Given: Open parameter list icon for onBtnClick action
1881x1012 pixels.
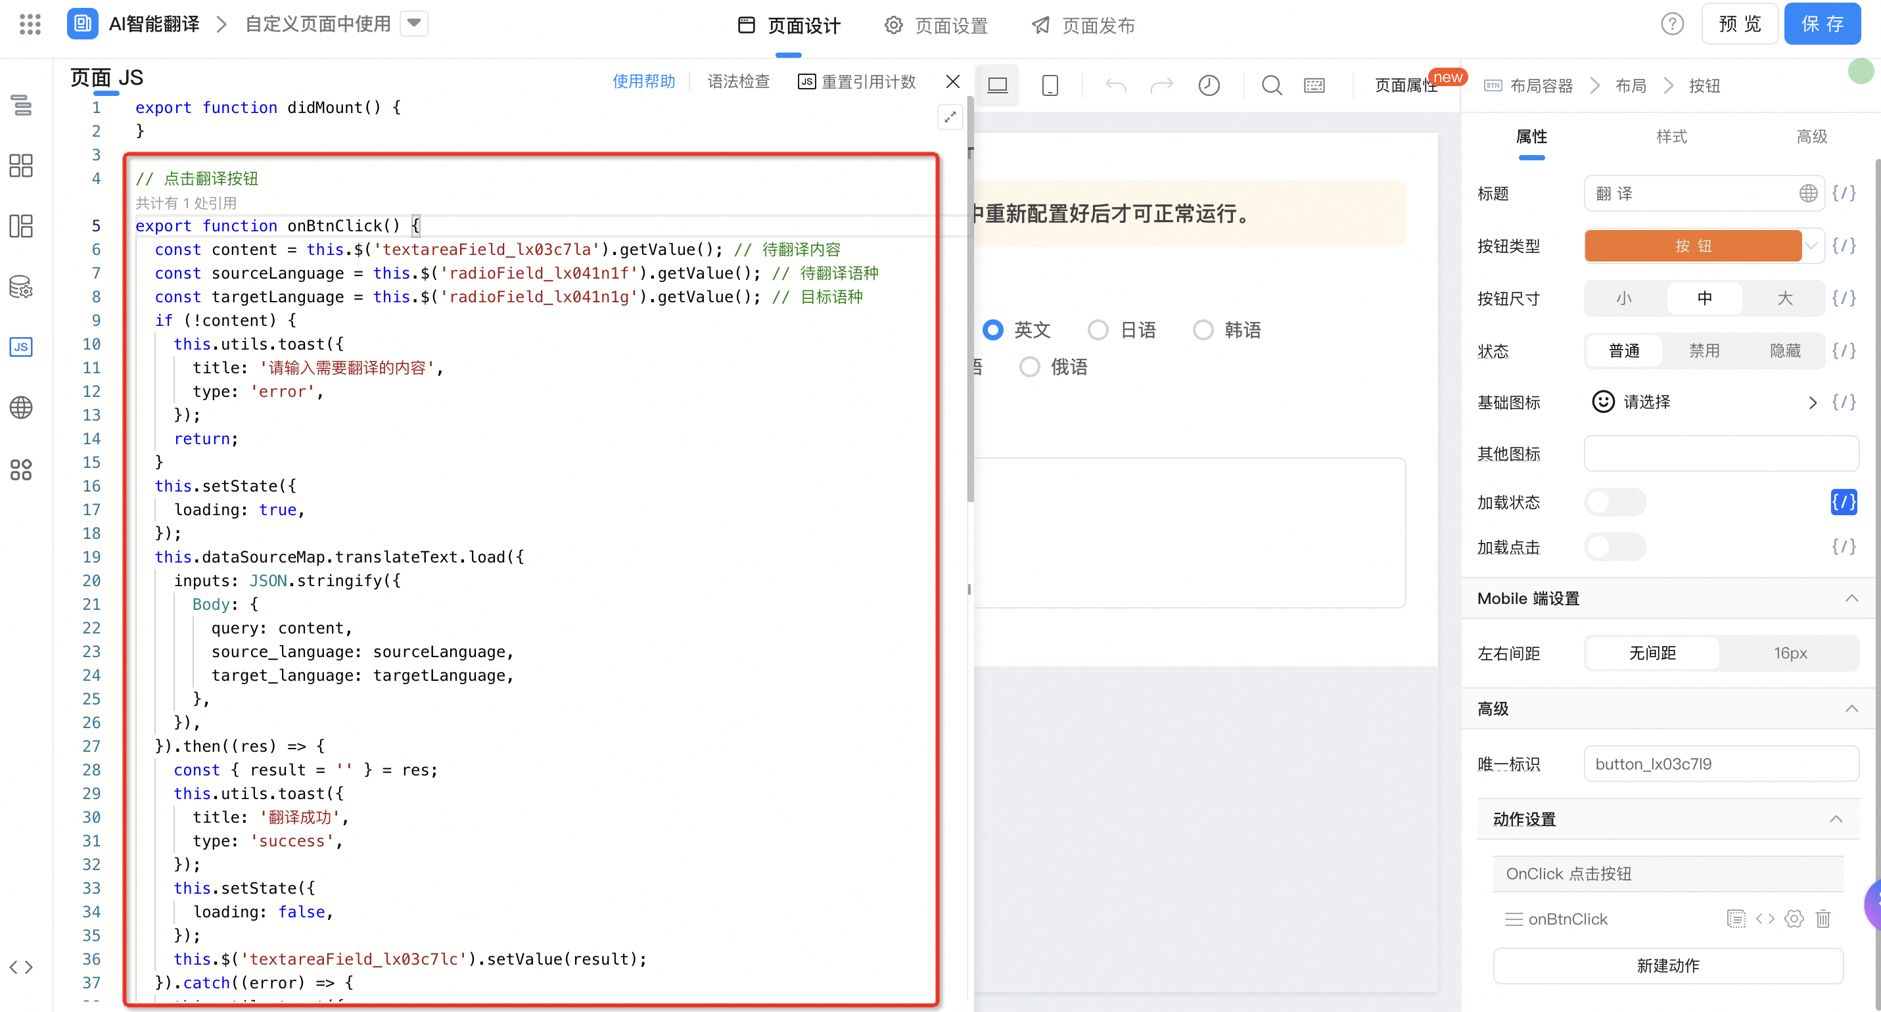Looking at the screenshot, I should [1736, 919].
